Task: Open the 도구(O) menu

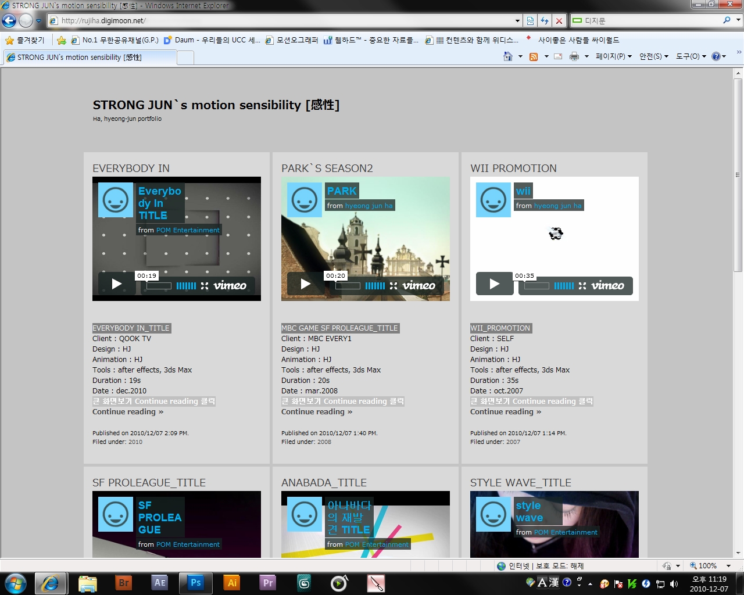Action: click(x=691, y=56)
